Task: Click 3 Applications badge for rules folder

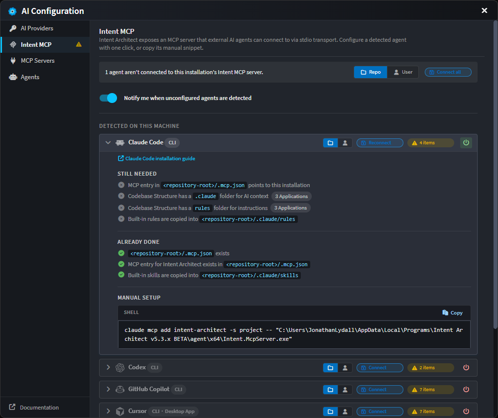Action: 290,208
